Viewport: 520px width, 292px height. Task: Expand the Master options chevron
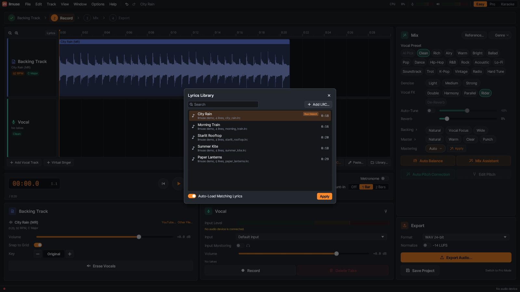pos(415,140)
